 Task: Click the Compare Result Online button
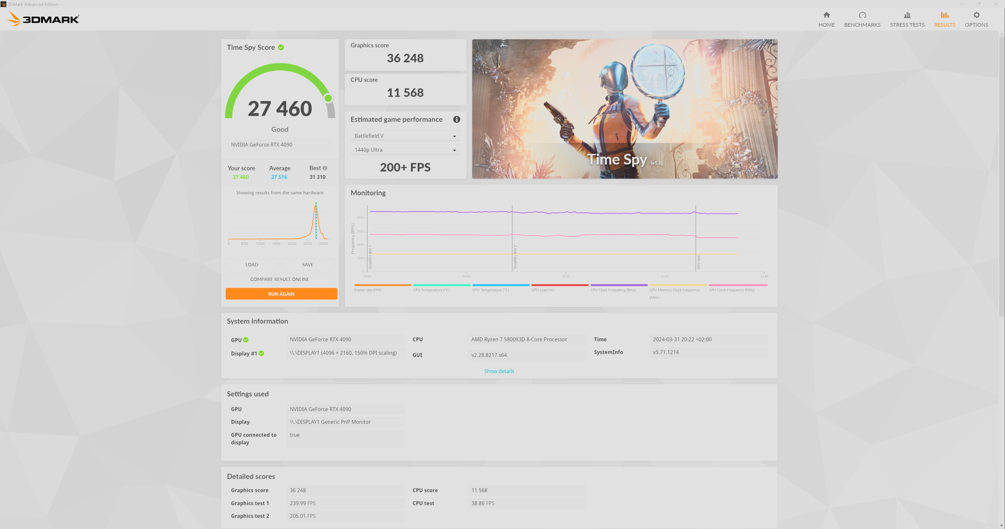click(280, 279)
